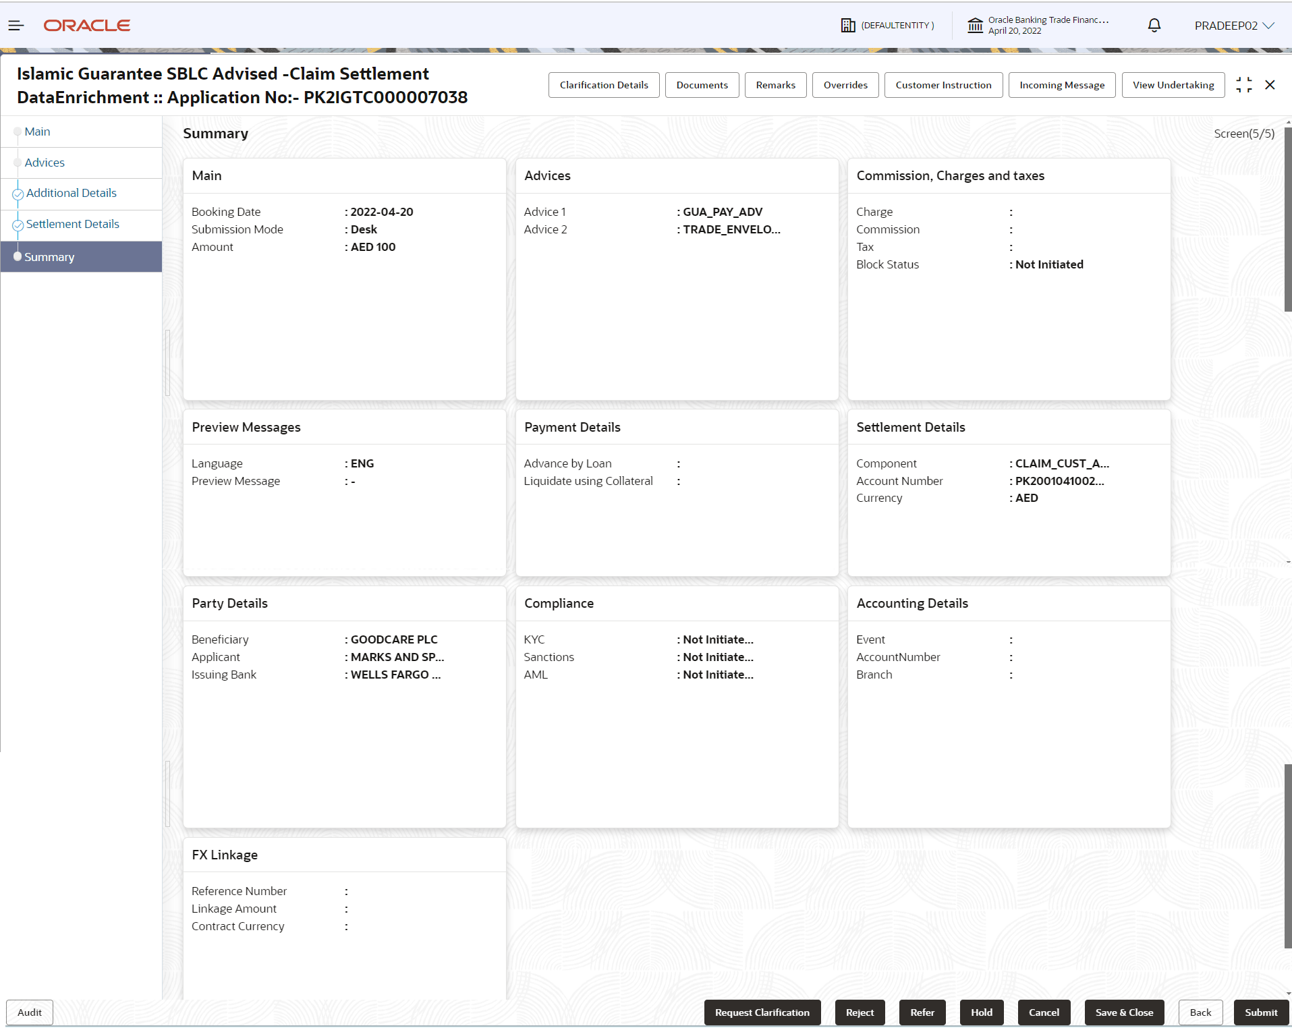
Task: Select the Summary step
Action: point(81,257)
